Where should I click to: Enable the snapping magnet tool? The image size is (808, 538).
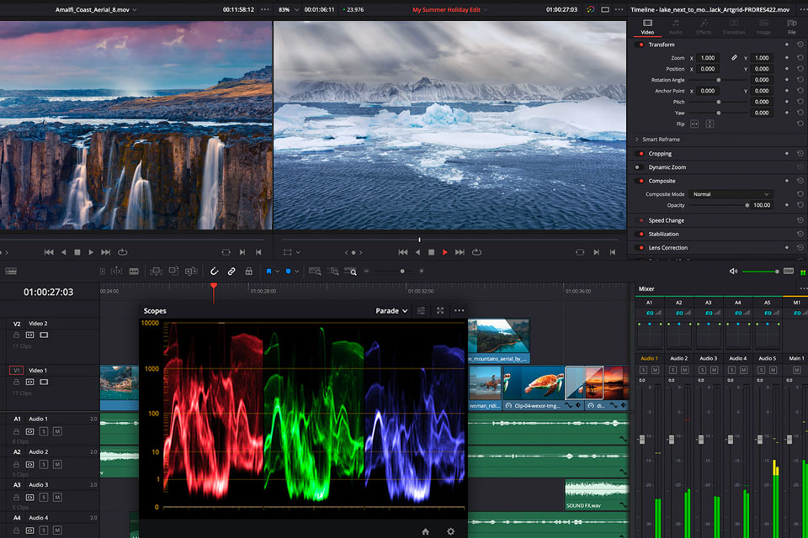(x=215, y=272)
